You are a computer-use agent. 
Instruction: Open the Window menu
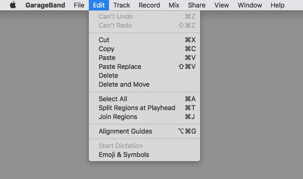pos(249,5)
